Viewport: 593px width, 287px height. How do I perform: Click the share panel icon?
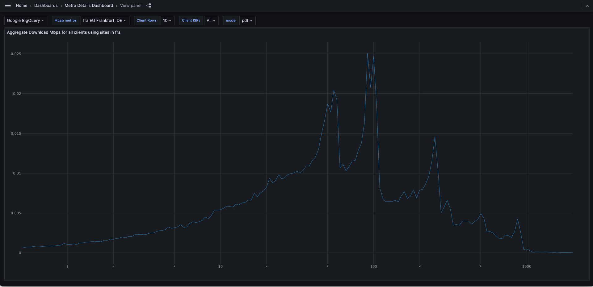149,6
